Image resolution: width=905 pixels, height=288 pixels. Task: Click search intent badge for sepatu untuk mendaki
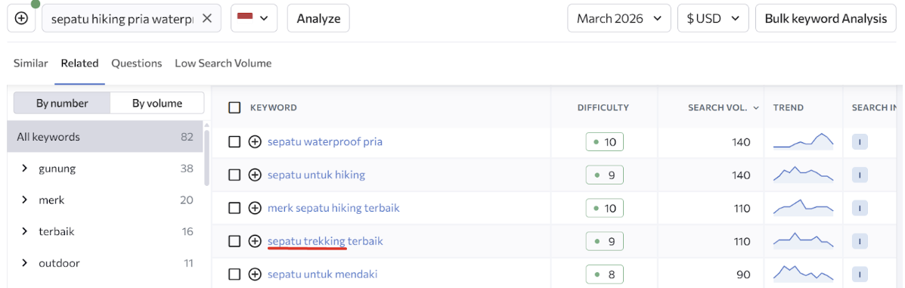pyautogui.click(x=860, y=274)
